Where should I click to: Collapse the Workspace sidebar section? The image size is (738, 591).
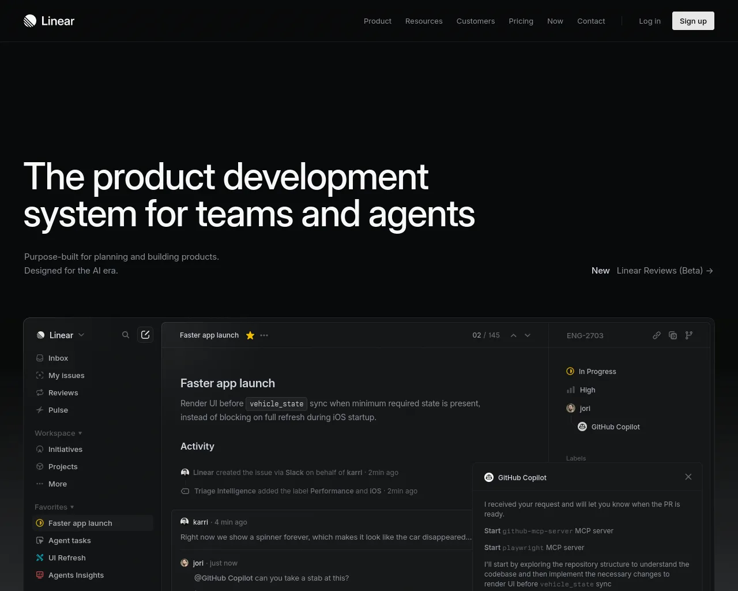point(58,433)
